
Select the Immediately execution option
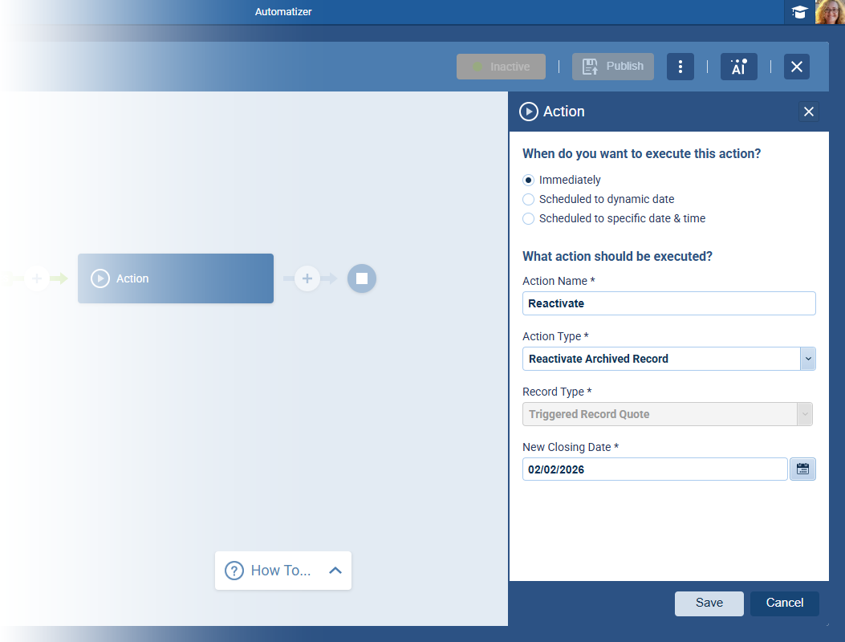coord(528,180)
